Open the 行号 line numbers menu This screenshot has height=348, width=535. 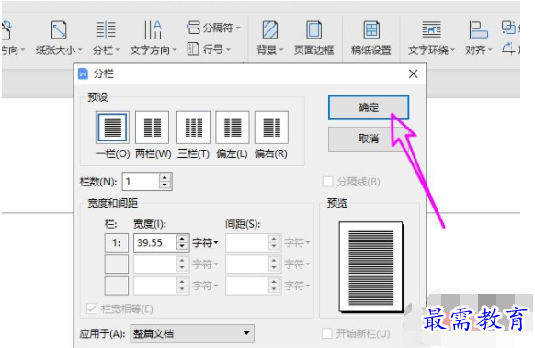[x=209, y=50]
